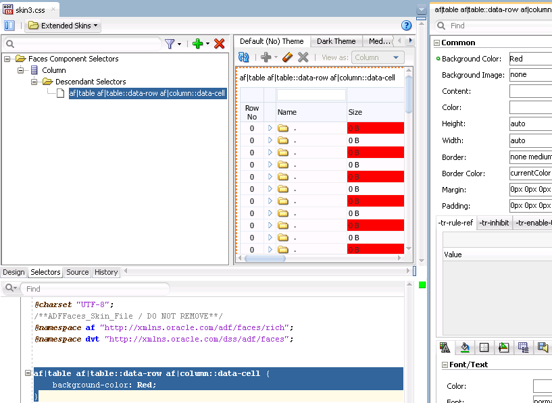This screenshot has height=403, width=552.
Task: Edit the Height value auto
Action: click(x=530, y=124)
